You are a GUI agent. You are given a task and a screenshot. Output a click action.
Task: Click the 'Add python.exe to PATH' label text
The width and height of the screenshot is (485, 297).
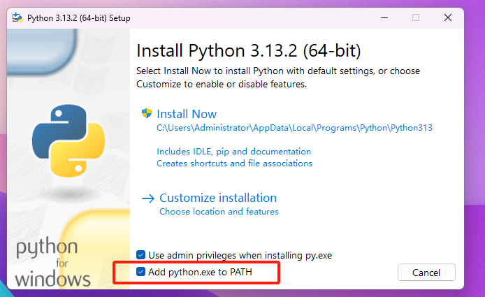(200, 272)
